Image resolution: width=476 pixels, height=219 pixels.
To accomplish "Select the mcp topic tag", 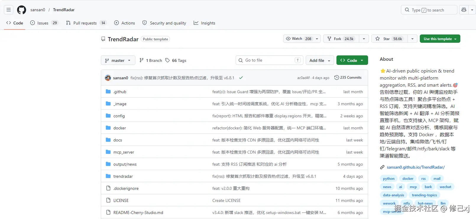I will click(413, 187).
